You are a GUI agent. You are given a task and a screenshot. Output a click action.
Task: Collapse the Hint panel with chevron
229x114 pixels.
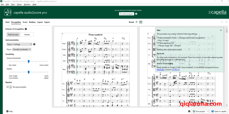(x=221, y=30)
